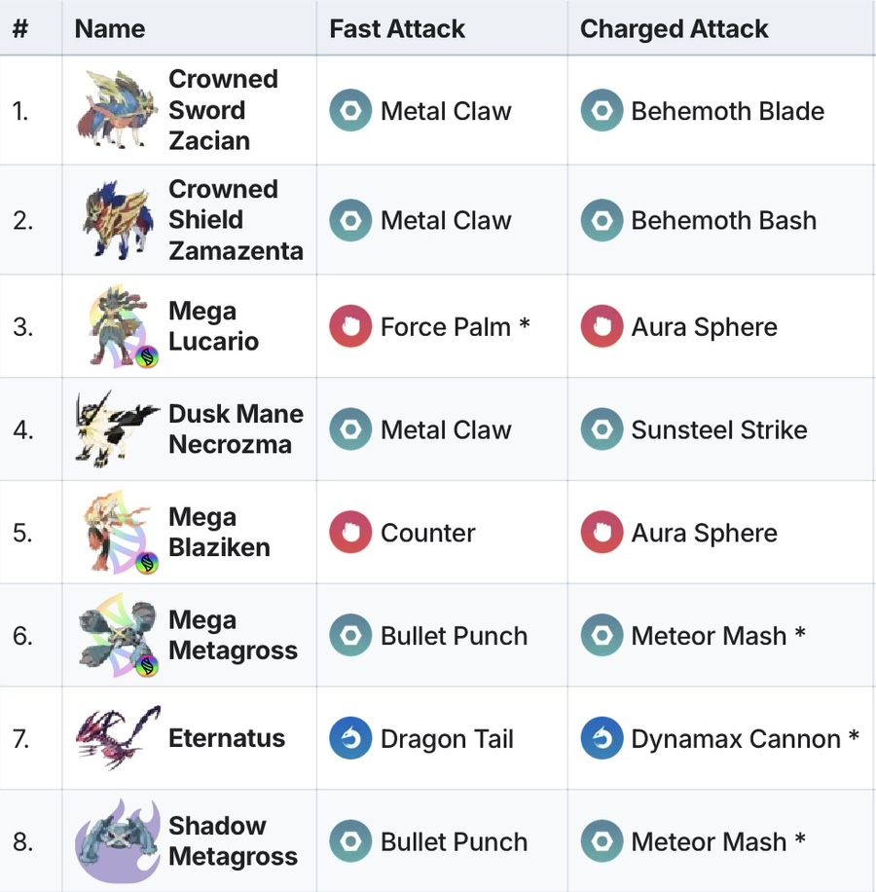The width and height of the screenshot is (876, 892).
Task: Click the fighting-type icon next to Counter
Action: [x=350, y=534]
